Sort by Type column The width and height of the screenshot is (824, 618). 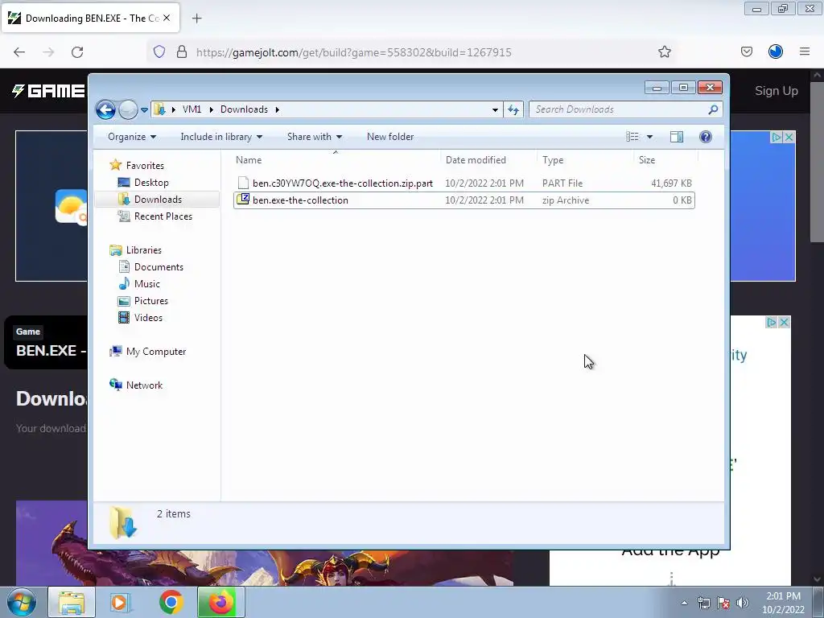(x=586, y=160)
